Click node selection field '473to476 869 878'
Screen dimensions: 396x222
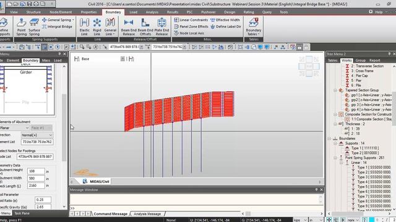click(124, 47)
